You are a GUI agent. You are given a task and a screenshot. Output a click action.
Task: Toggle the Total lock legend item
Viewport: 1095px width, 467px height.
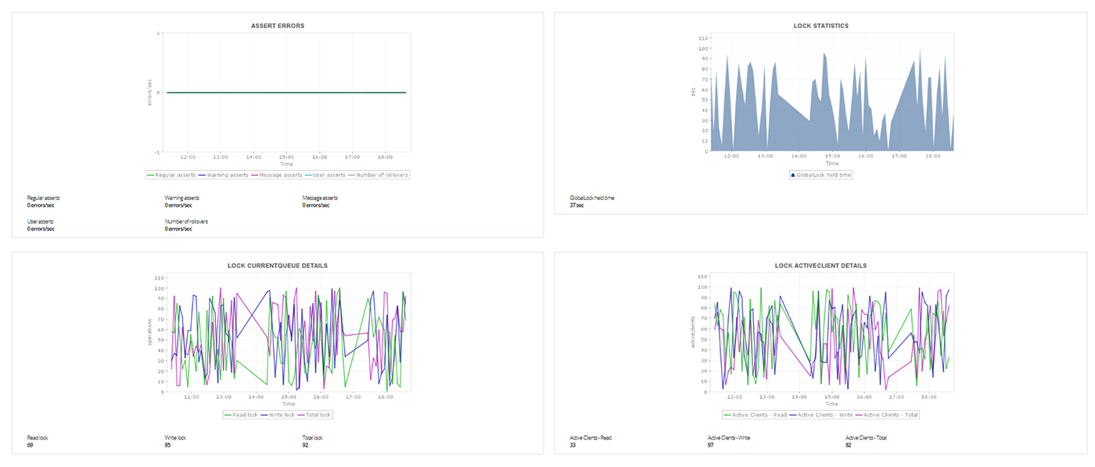click(318, 415)
